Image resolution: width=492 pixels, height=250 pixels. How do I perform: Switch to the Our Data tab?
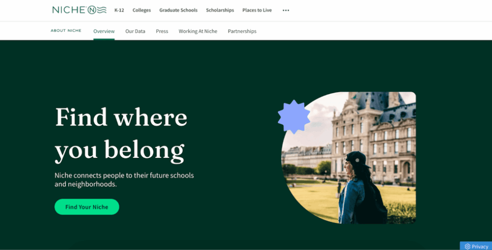coord(135,31)
